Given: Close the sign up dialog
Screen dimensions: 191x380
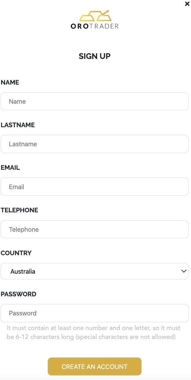Looking at the screenshot, I should pos(187,4).
